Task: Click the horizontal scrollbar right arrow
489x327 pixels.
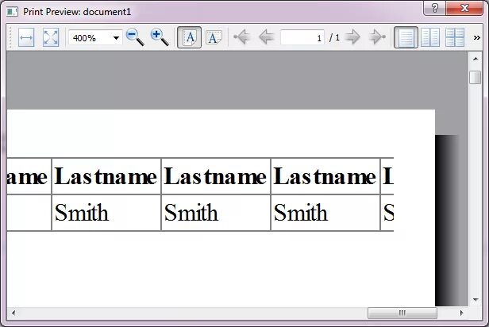Action: (461, 313)
